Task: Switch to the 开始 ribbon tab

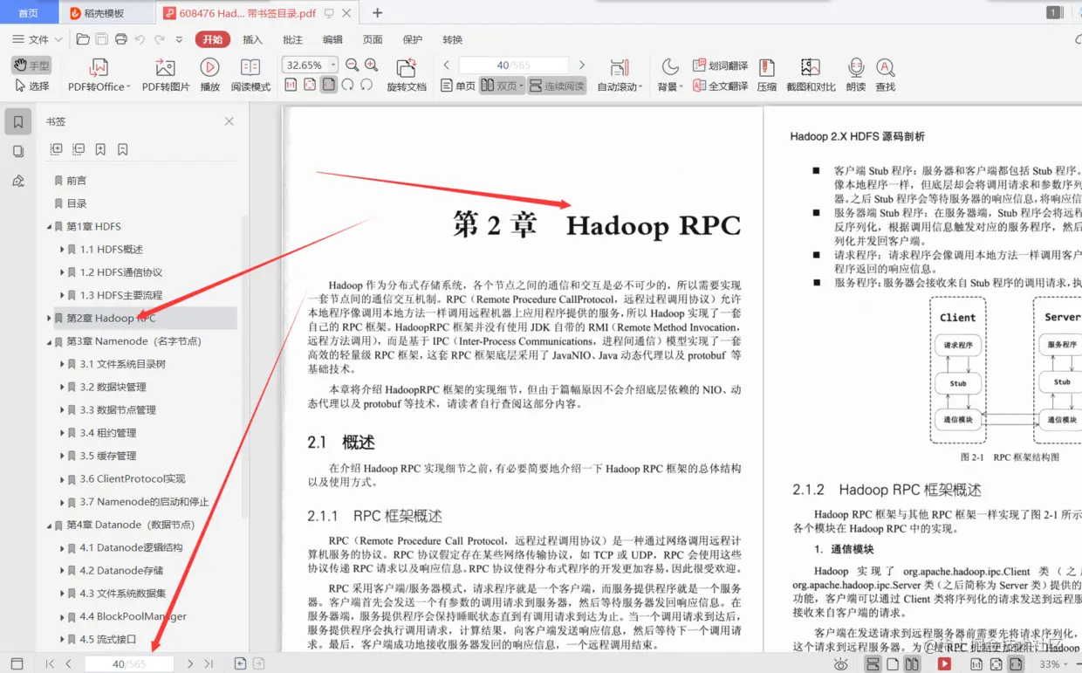Action: point(213,39)
